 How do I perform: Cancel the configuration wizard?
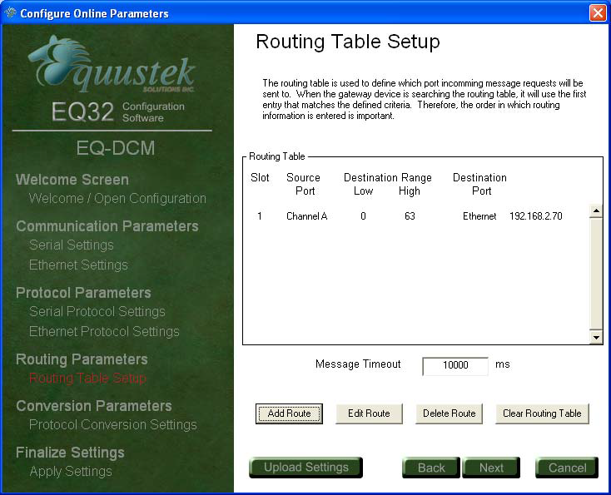[567, 468]
